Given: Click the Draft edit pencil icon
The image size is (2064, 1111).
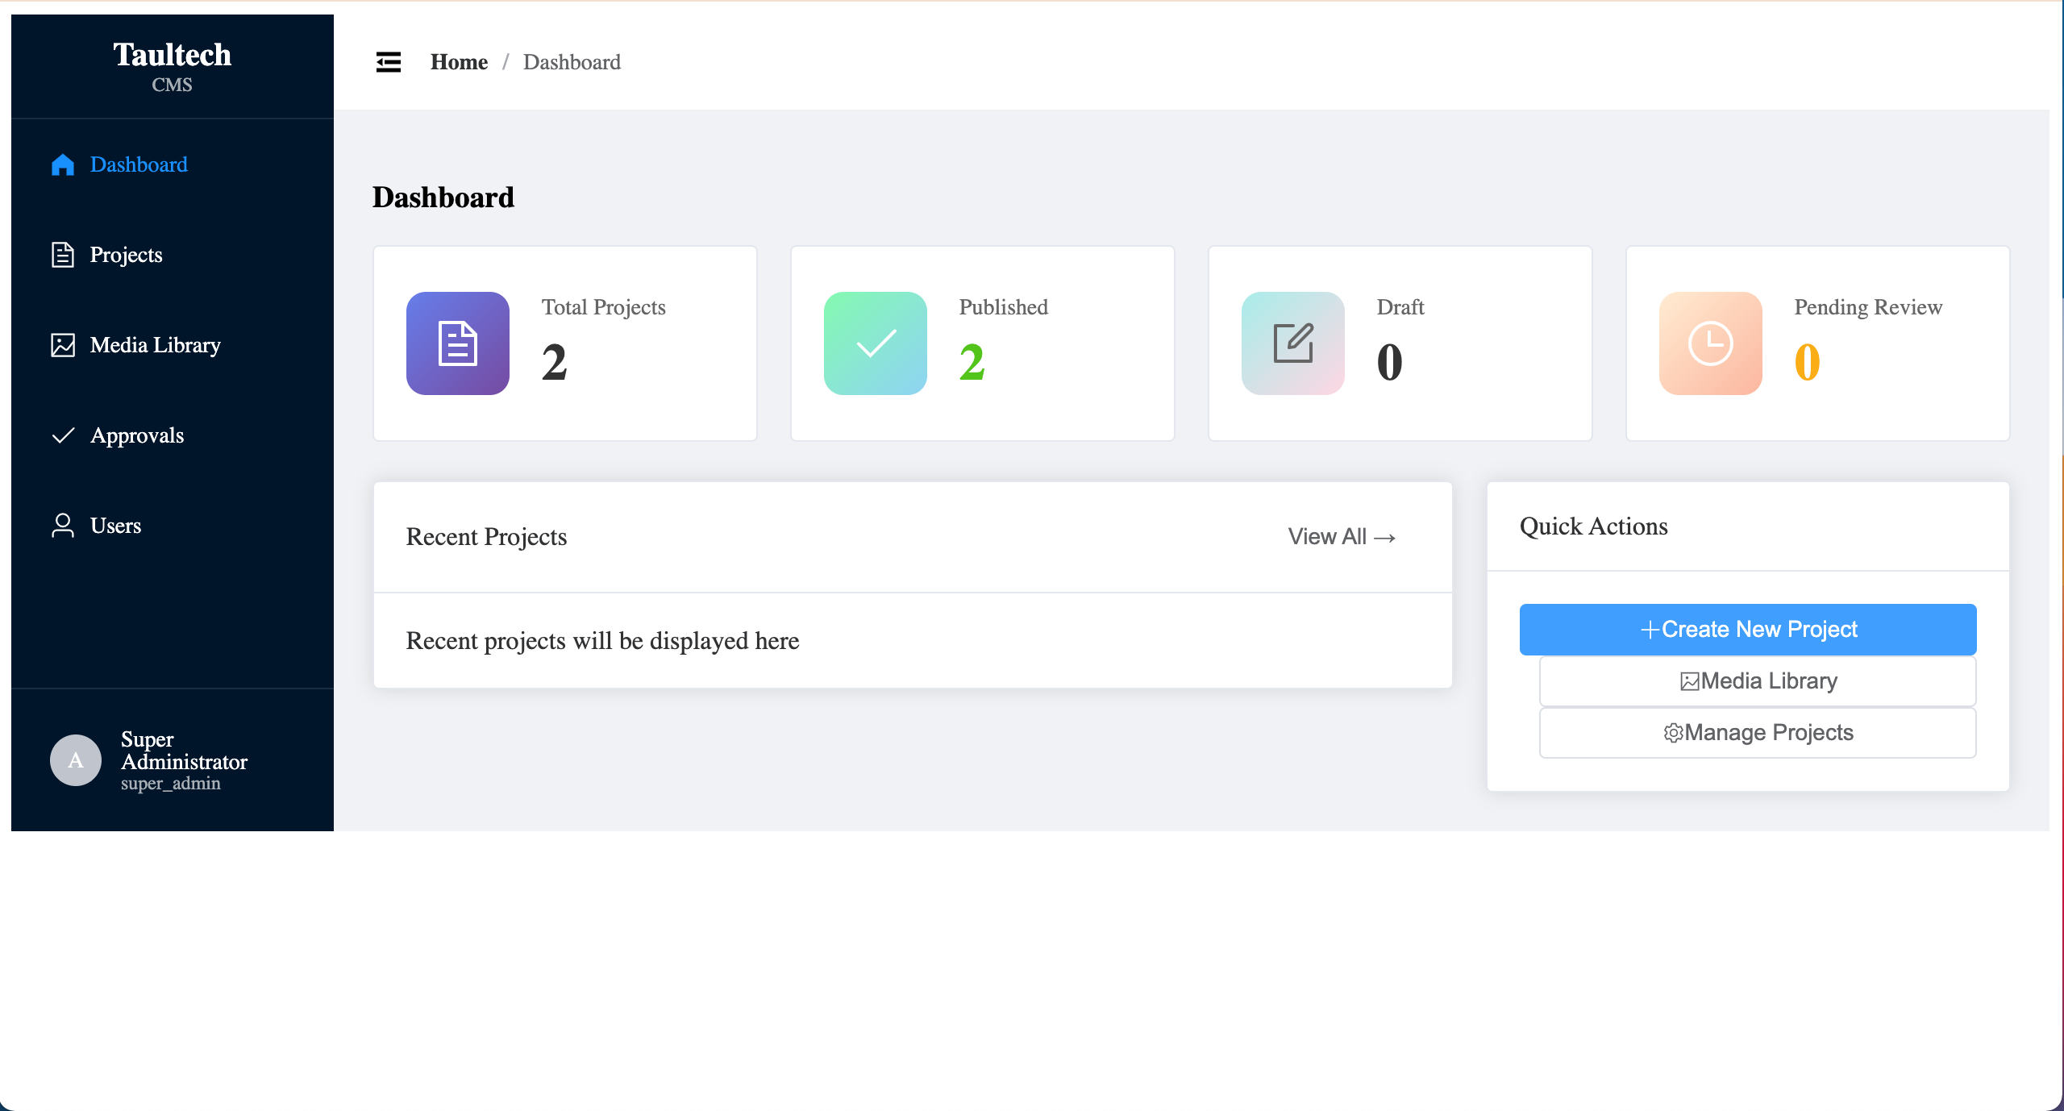Looking at the screenshot, I should [x=1293, y=343].
